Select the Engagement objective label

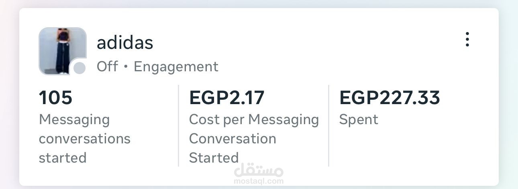tap(176, 66)
